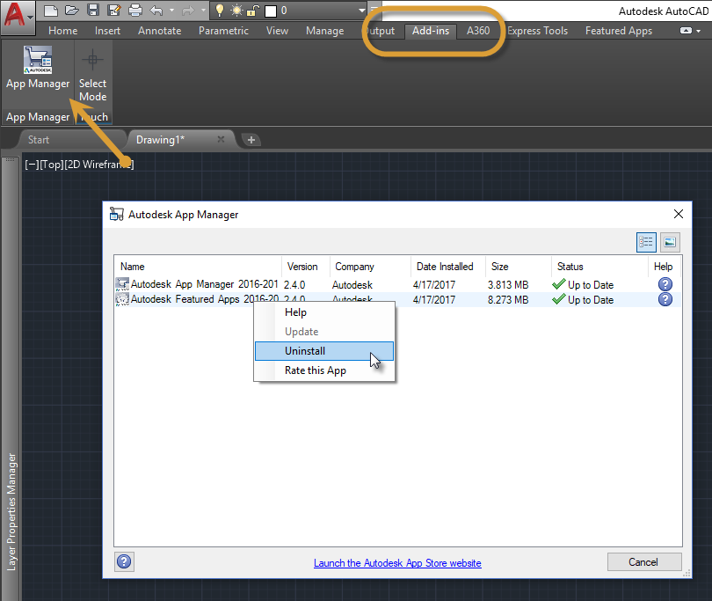
Task: Switch to the Annotate ribbon tab
Action: pyautogui.click(x=160, y=31)
